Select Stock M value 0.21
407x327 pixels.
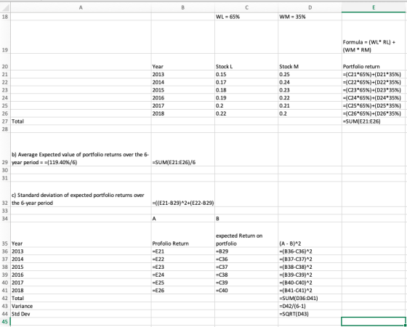[x=310, y=105]
